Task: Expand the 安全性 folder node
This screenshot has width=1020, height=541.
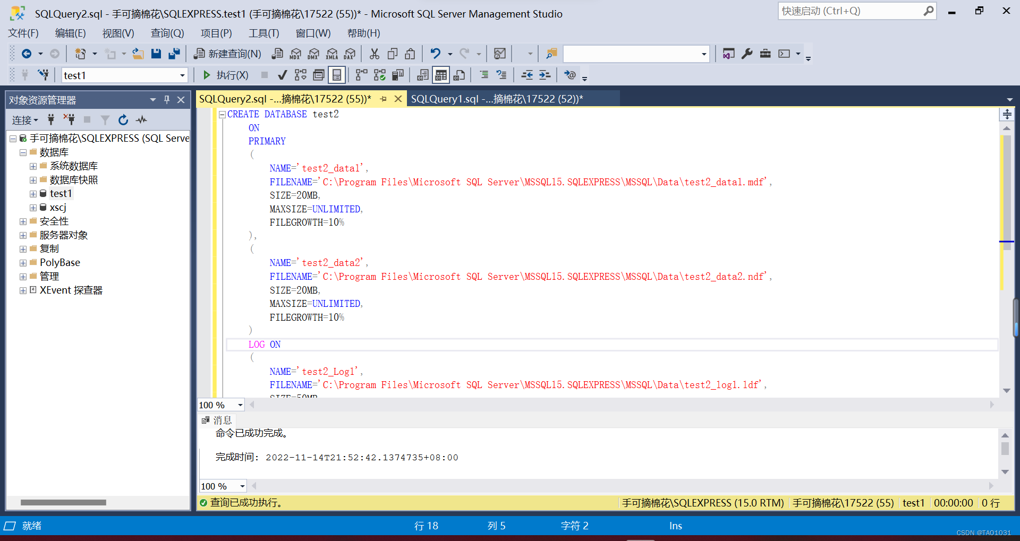Action: (23, 221)
